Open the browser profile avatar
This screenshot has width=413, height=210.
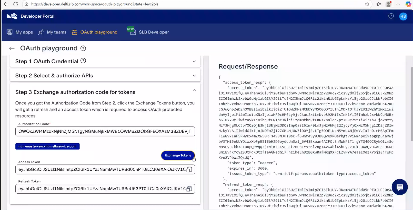(x=389, y=4)
